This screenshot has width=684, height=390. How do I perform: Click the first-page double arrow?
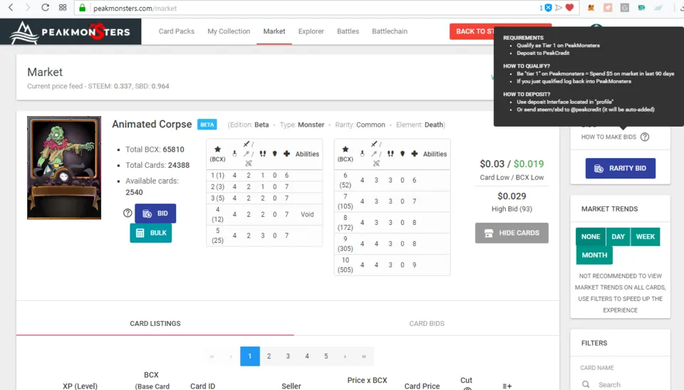point(212,356)
